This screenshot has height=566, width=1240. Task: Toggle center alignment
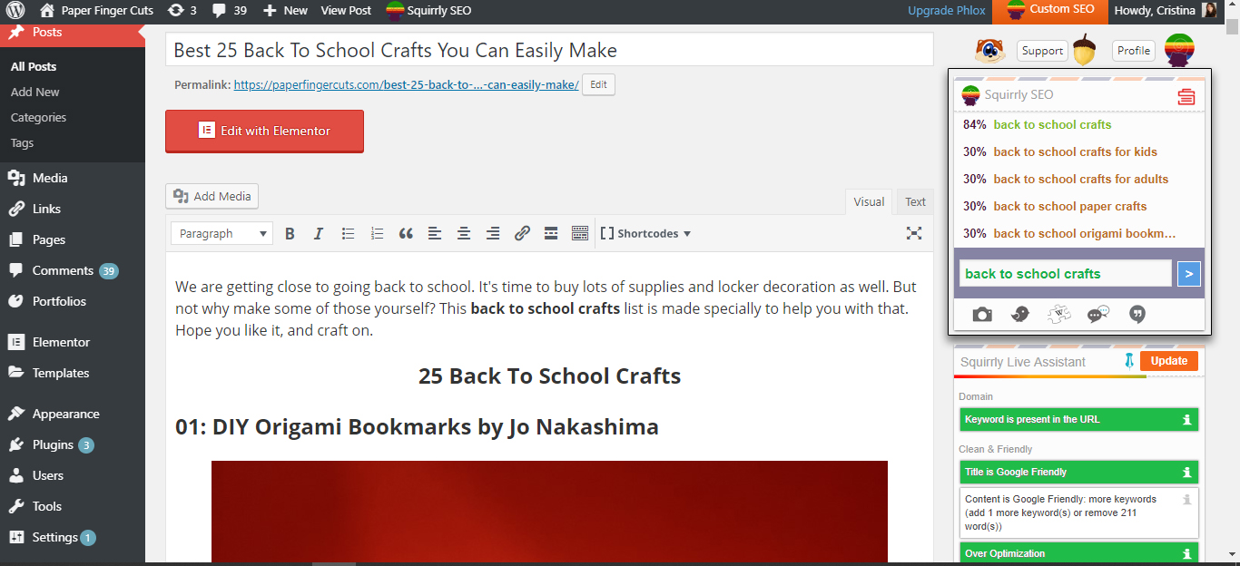click(464, 233)
